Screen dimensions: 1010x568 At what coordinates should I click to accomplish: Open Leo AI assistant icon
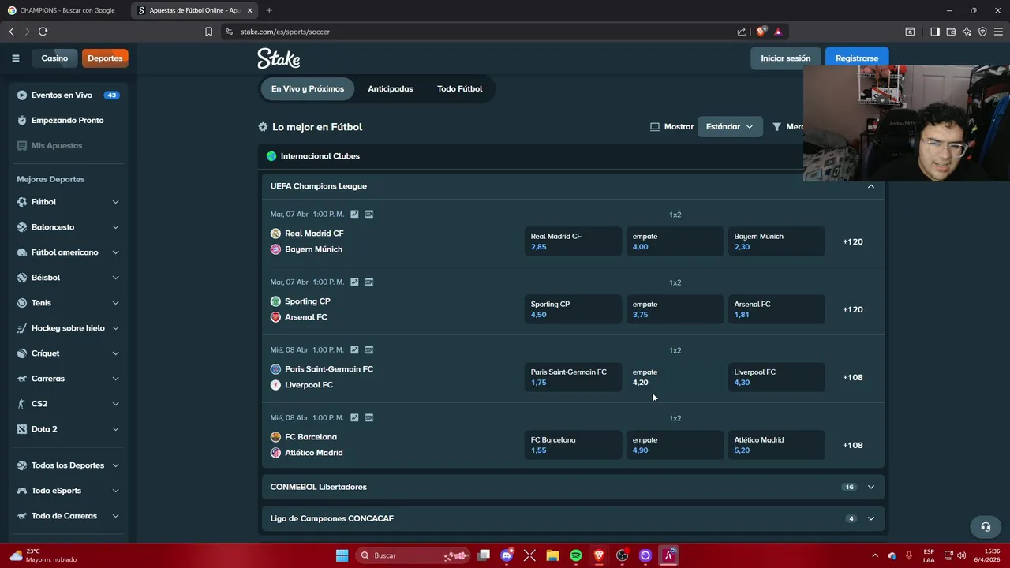pyautogui.click(x=967, y=32)
